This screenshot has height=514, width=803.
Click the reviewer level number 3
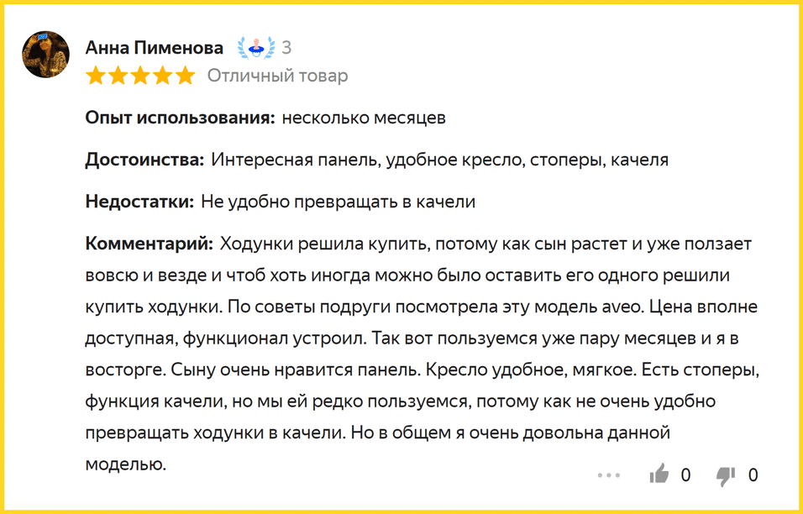pyautogui.click(x=286, y=48)
